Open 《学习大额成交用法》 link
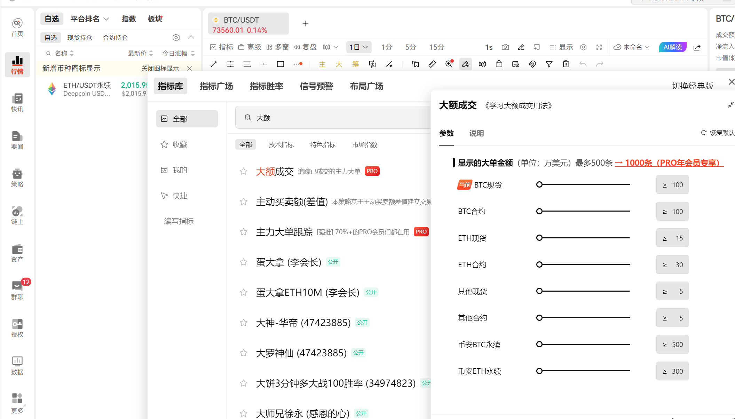This screenshot has width=735, height=419. 519,105
